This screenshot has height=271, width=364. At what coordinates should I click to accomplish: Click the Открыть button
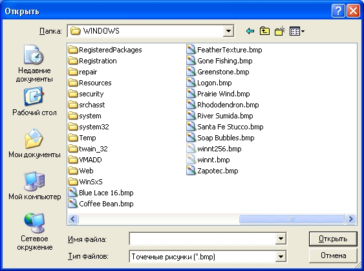click(x=333, y=239)
